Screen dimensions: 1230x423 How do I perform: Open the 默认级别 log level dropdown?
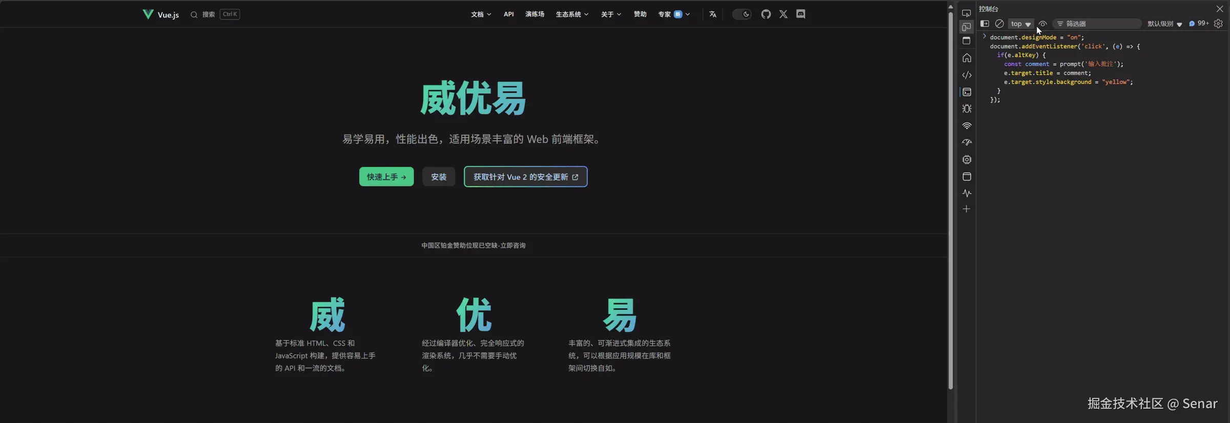[x=1164, y=24]
